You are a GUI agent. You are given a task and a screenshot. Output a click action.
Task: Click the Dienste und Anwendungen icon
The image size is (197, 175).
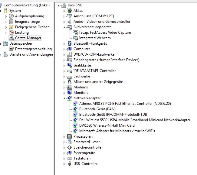tap(5, 54)
